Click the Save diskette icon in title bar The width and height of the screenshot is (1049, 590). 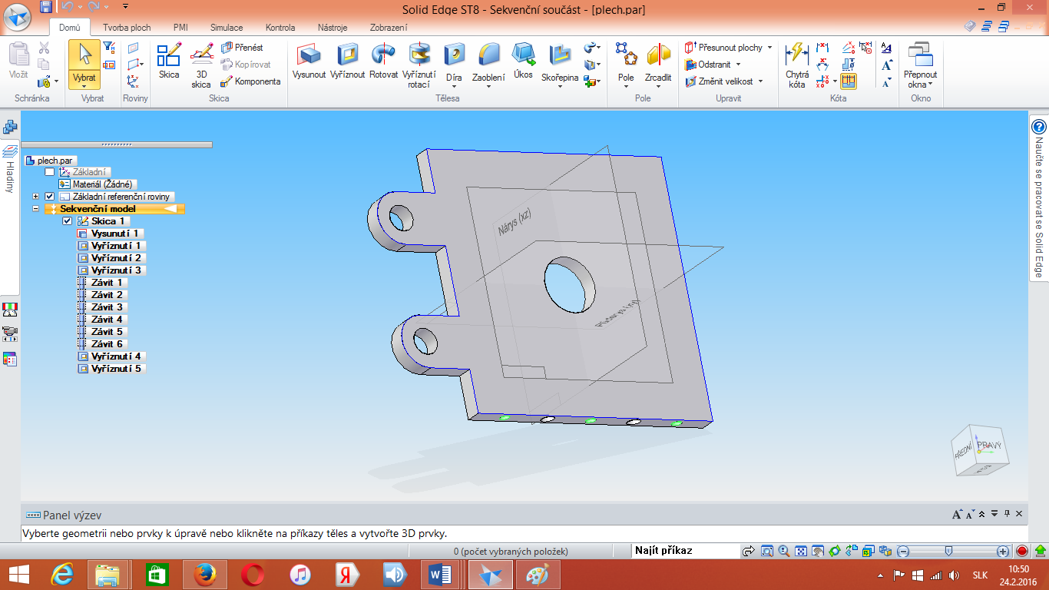tap(46, 8)
